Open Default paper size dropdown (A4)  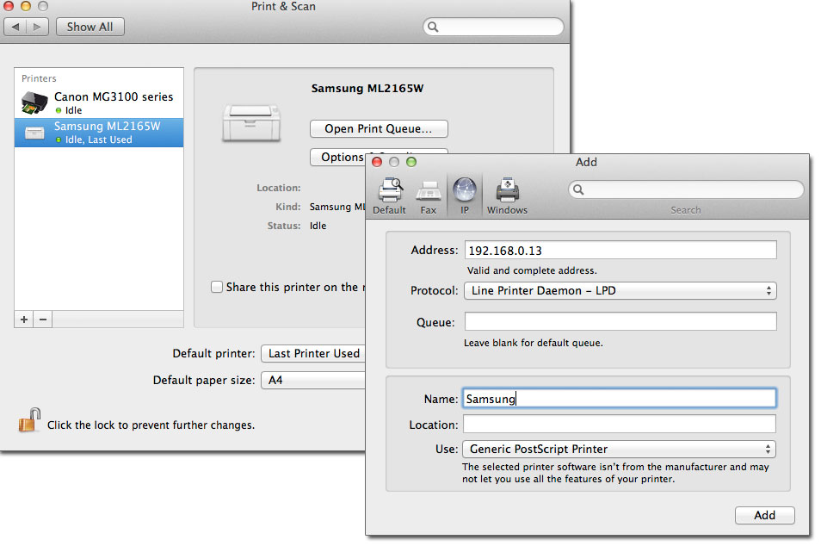click(313, 381)
